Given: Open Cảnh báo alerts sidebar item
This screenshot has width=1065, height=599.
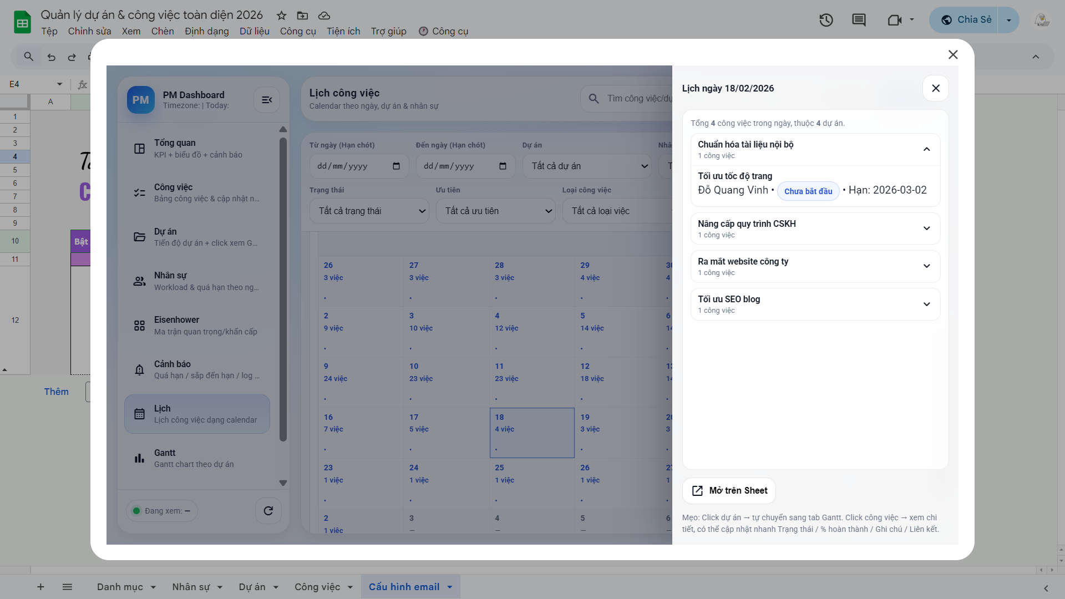Looking at the screenshot, I should pyautogui.click(x=197, y=370).
